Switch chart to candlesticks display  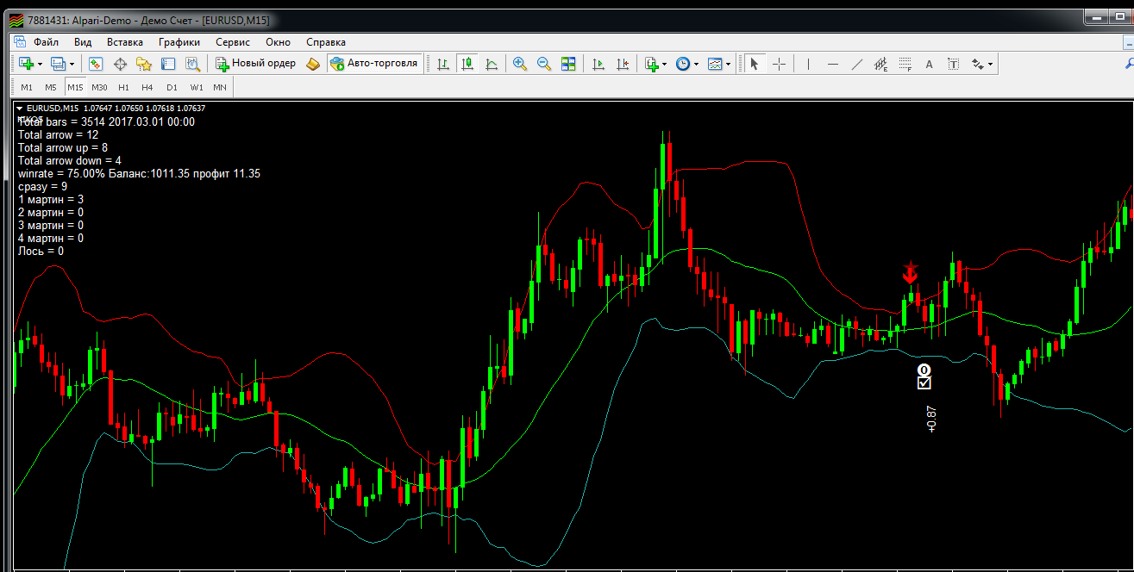(467, 64)
